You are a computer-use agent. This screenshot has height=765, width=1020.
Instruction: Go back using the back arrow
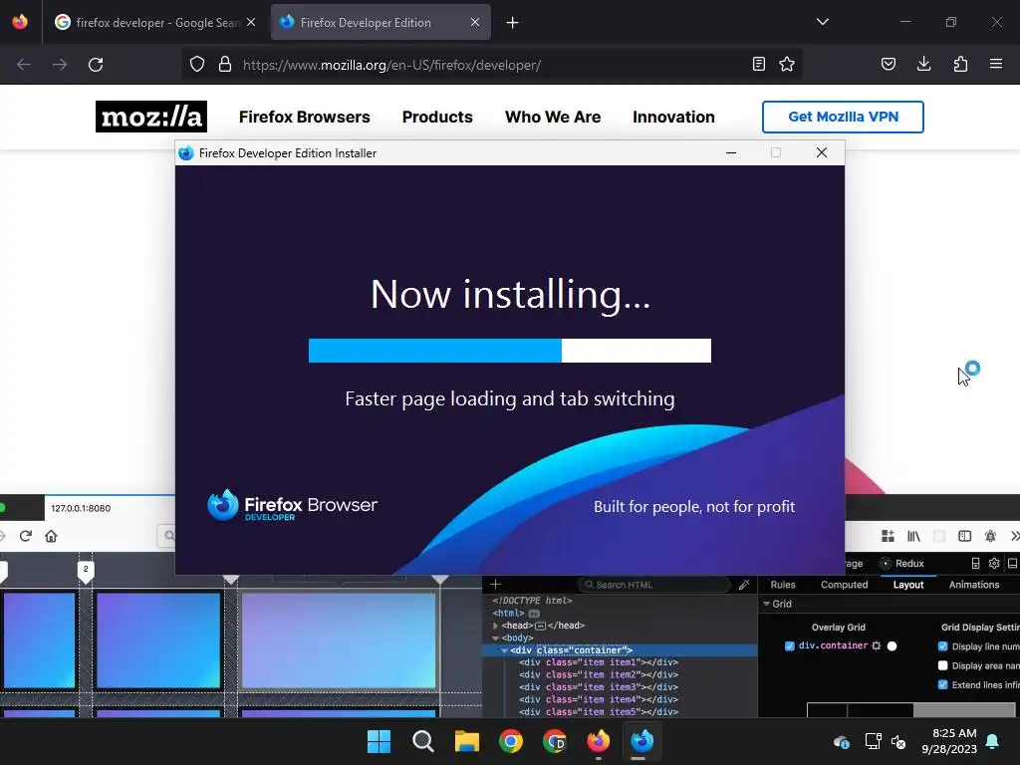tap(24, 65)
